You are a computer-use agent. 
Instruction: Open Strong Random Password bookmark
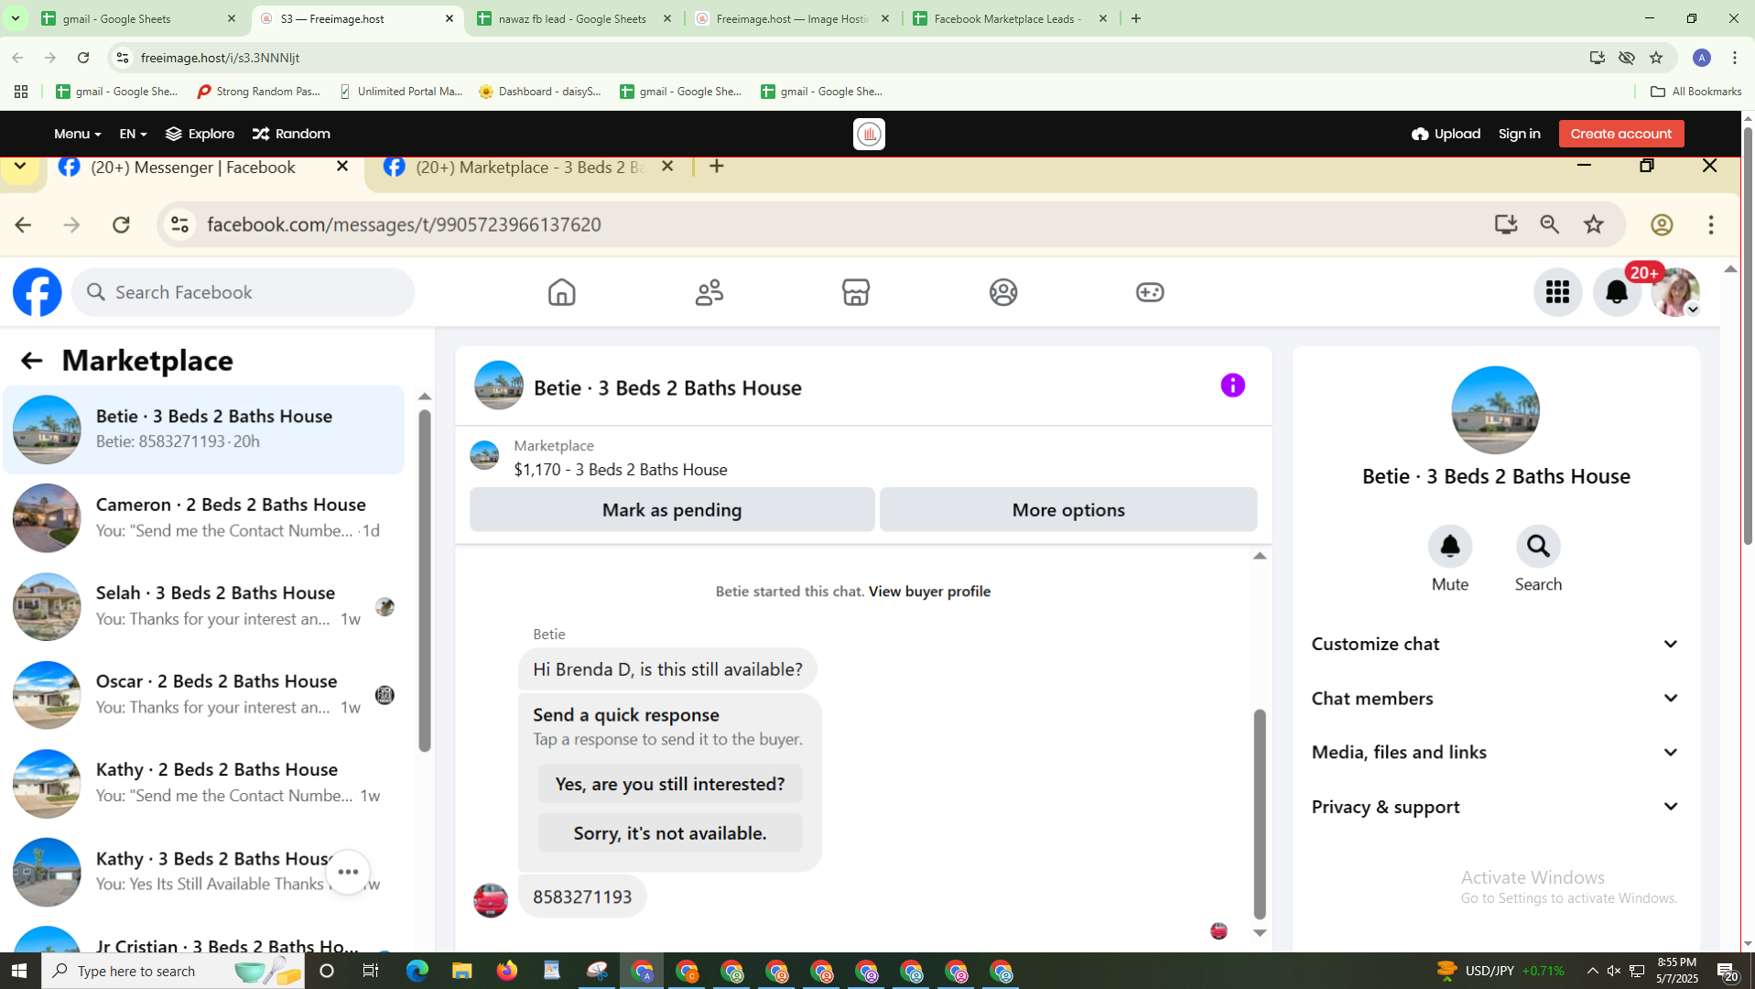point(260,92)
